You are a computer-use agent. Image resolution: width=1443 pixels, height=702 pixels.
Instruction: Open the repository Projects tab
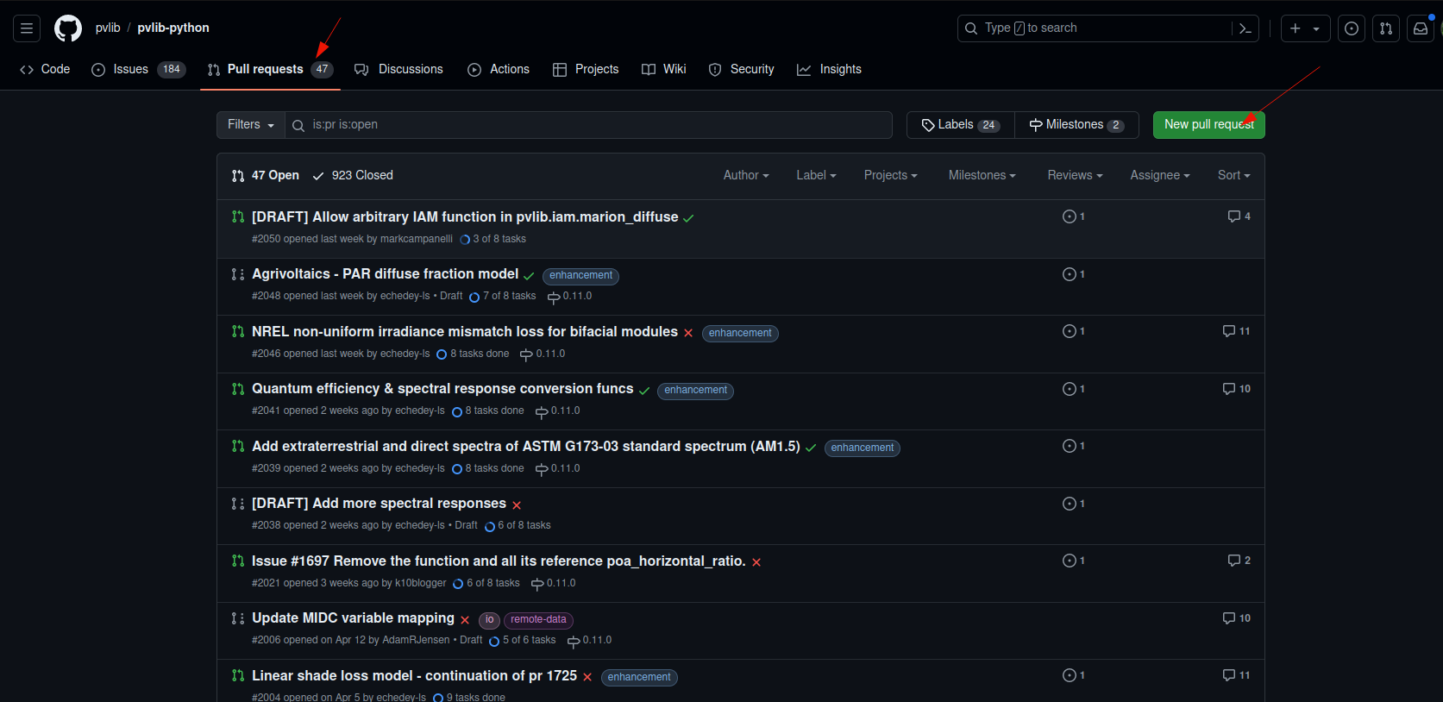(586, 70)
